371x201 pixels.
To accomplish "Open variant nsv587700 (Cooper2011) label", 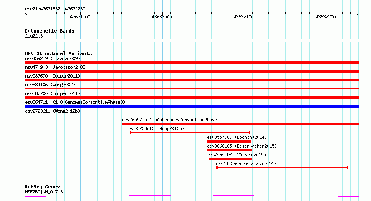I will (x=53, y=93).
